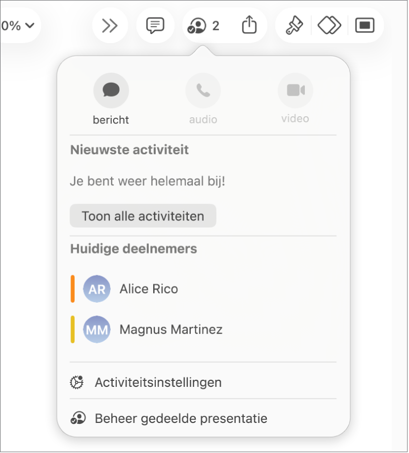The width and height of the screenshot is (409, 453).
Task: Open the Animate diamonds inspector
Action: (x=329, y=26)
